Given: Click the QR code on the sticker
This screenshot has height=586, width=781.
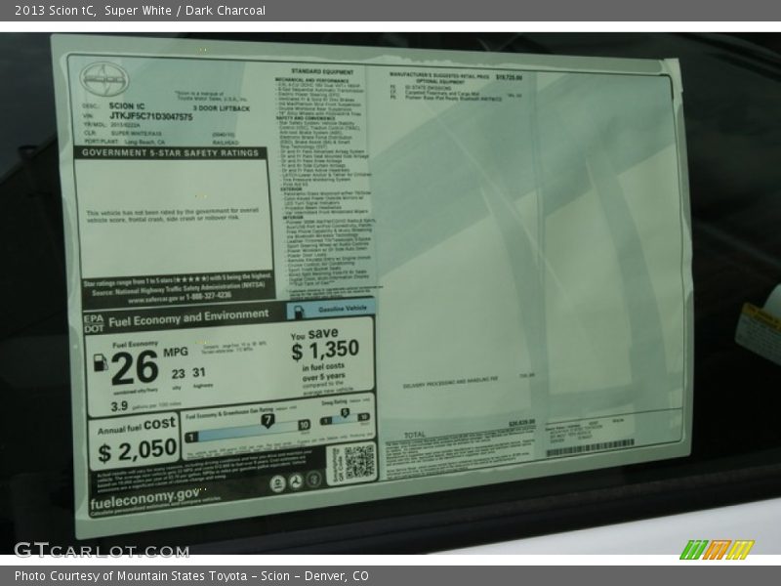Looking at the screenshot, I should (x=359, y=461).
